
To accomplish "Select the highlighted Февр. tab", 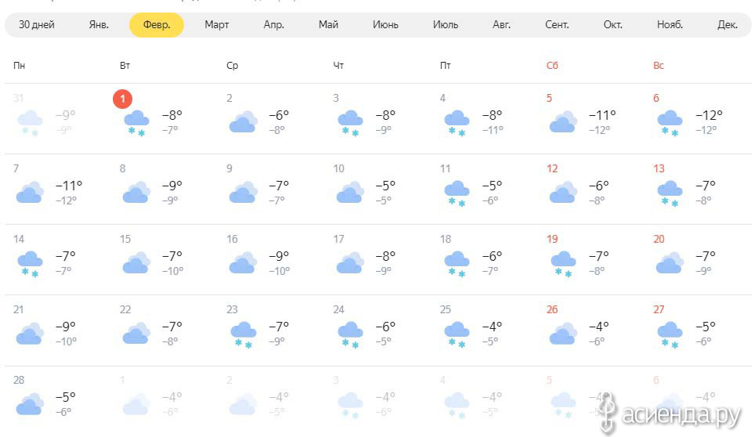I will pos(157,24).
